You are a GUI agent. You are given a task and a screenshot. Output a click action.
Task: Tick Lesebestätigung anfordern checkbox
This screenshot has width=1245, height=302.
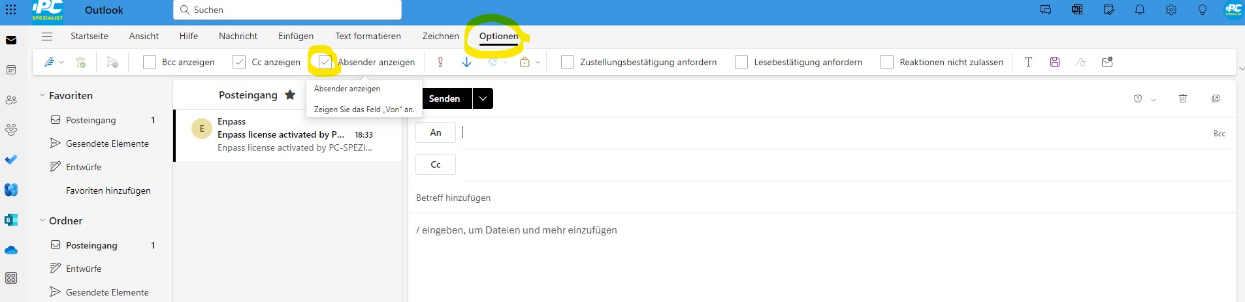coord(741,62)
